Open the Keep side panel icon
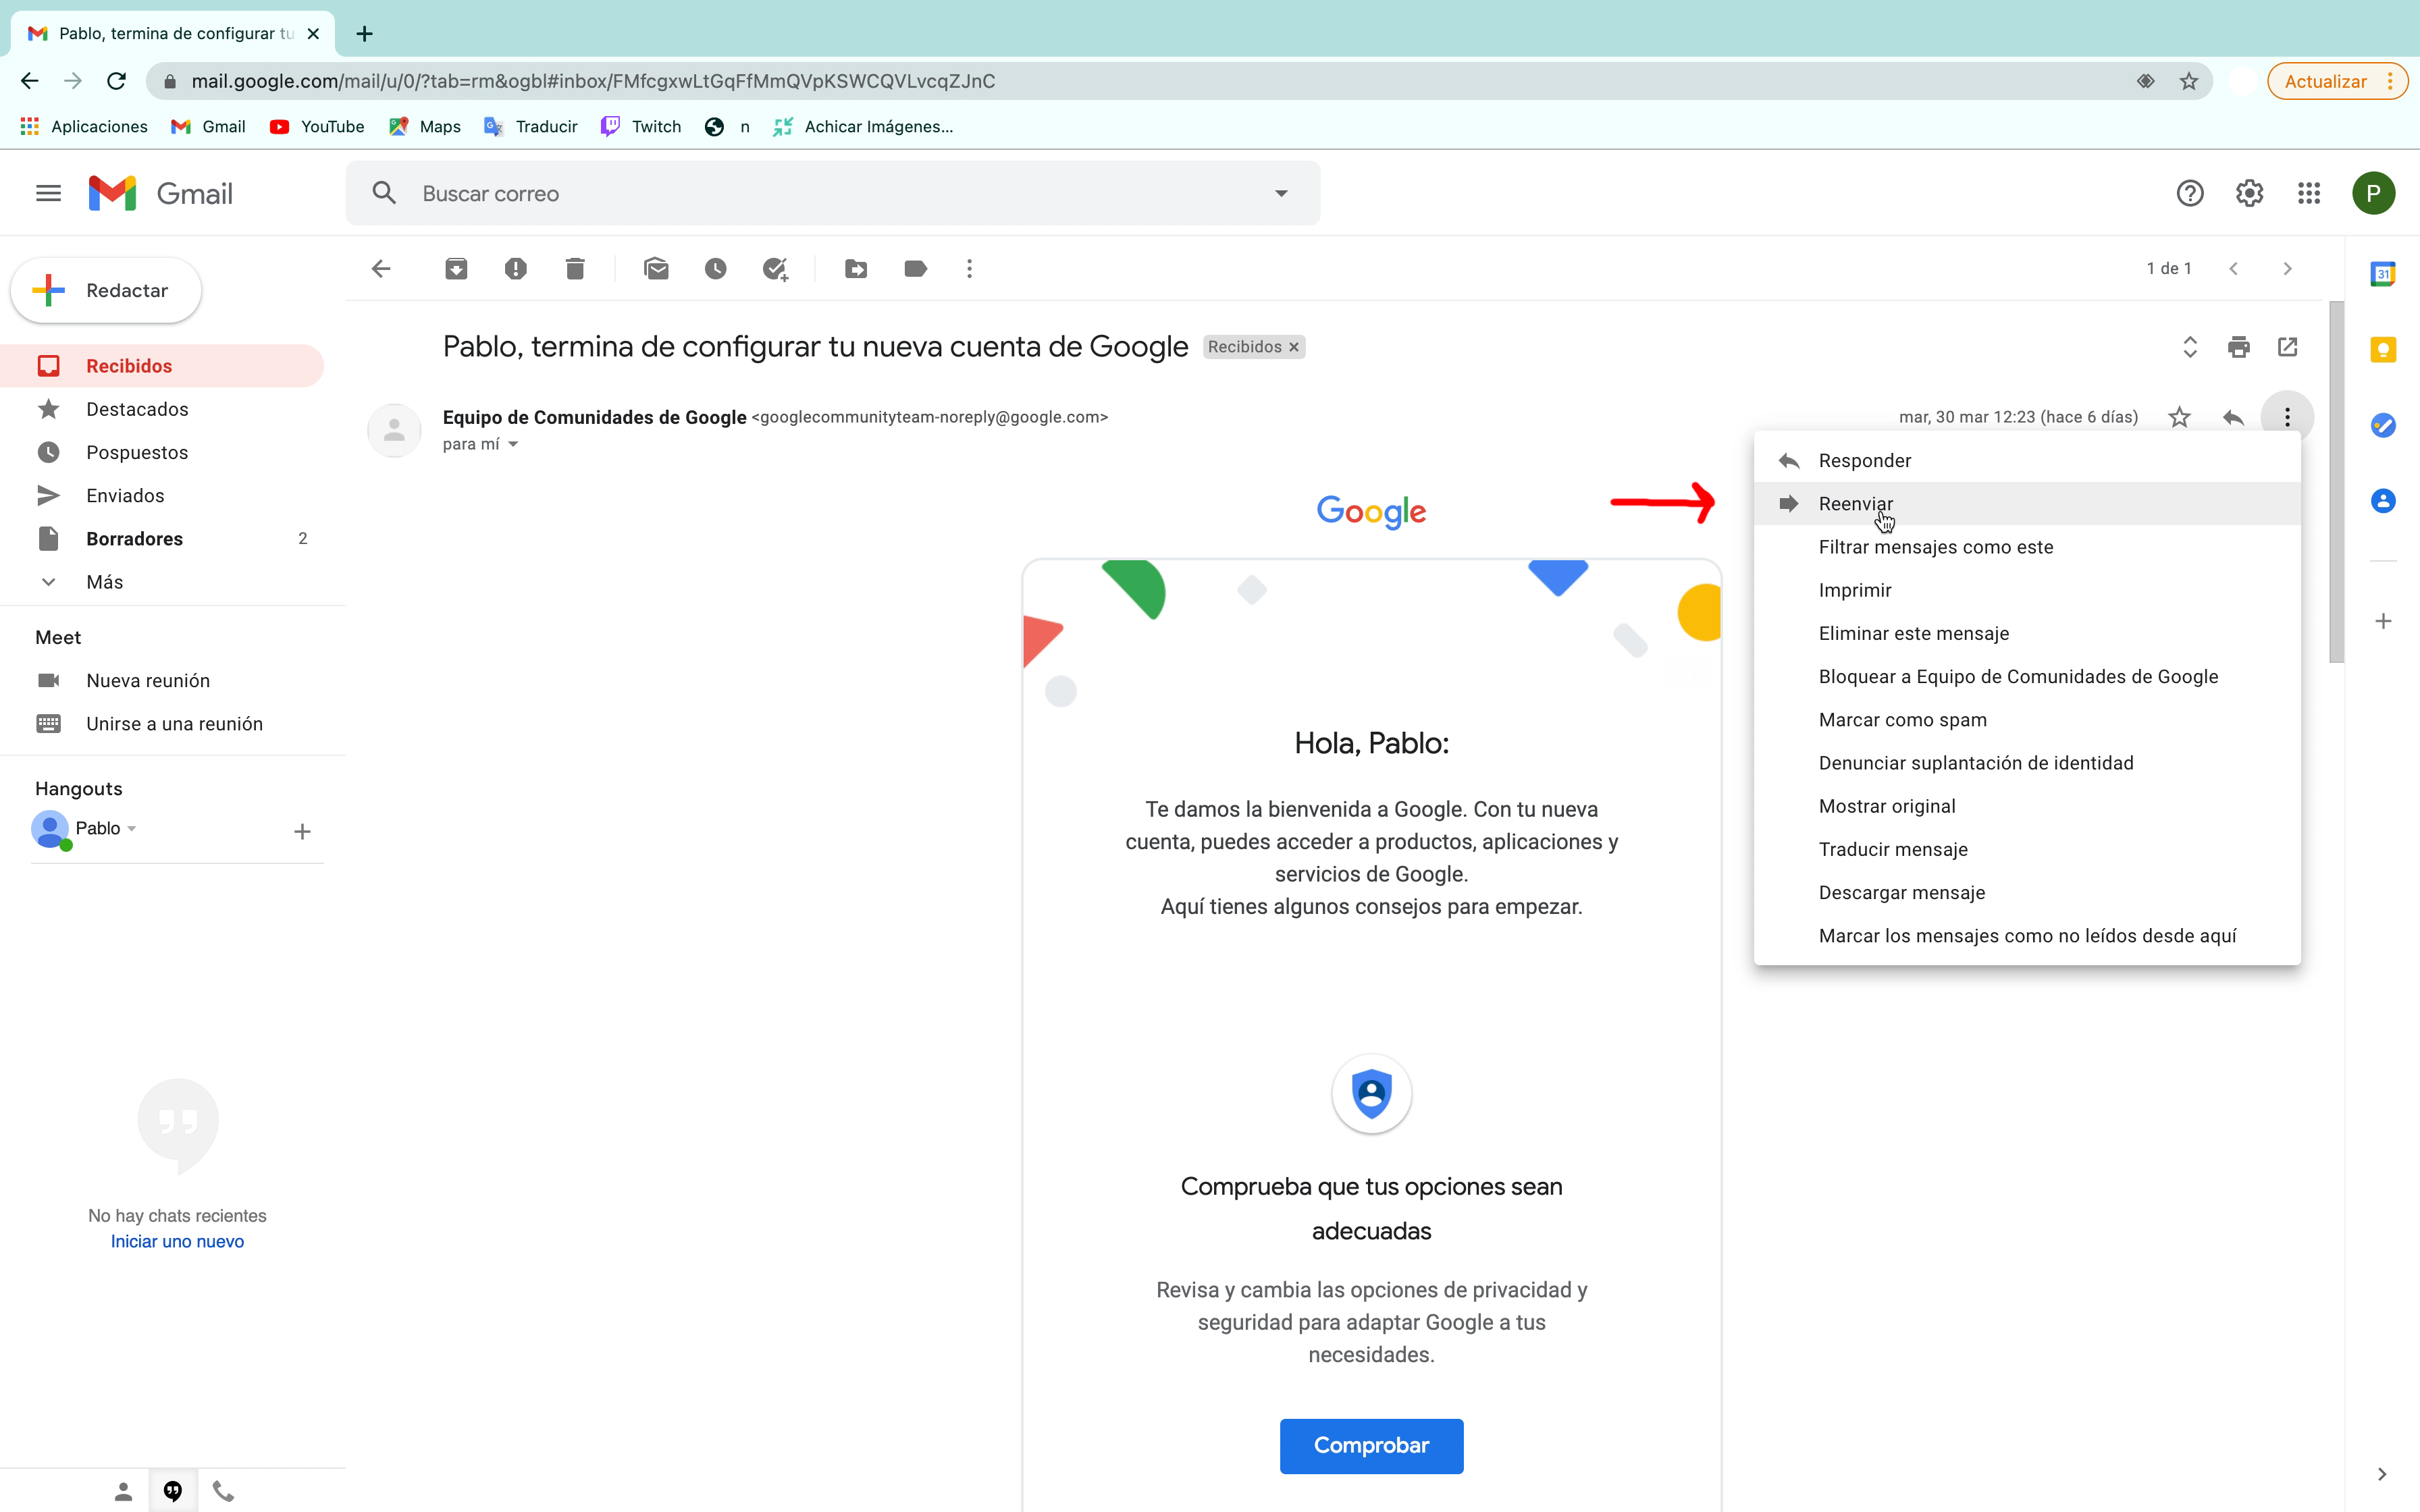 [x=2383, y=349]
